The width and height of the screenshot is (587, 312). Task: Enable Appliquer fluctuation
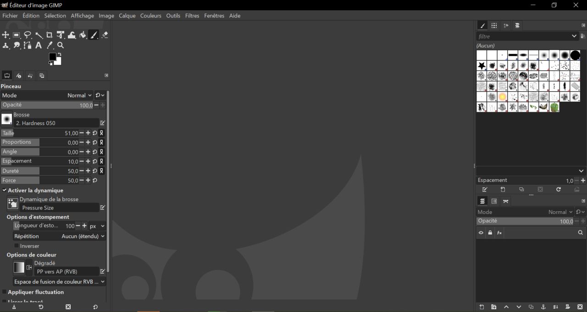tap(4, 292)
